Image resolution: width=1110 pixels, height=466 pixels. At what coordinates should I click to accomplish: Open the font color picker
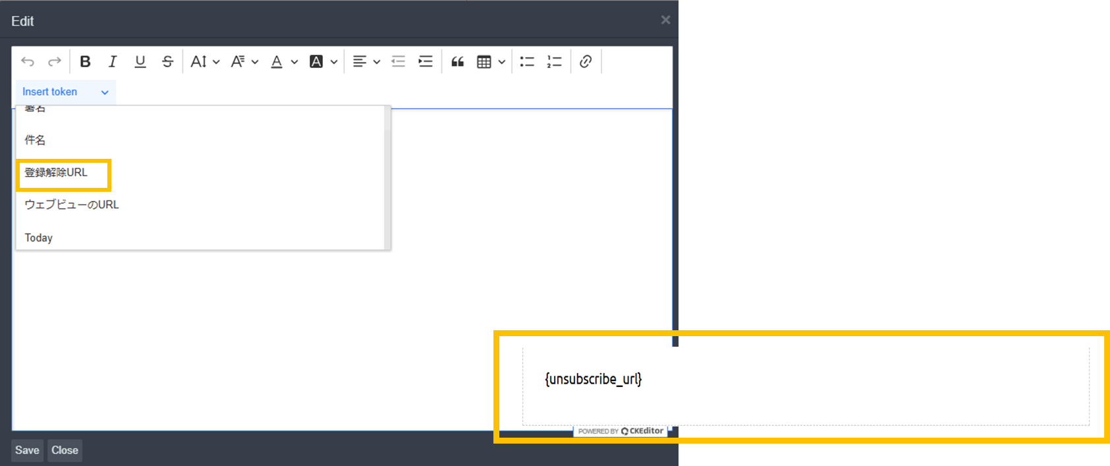284,61
